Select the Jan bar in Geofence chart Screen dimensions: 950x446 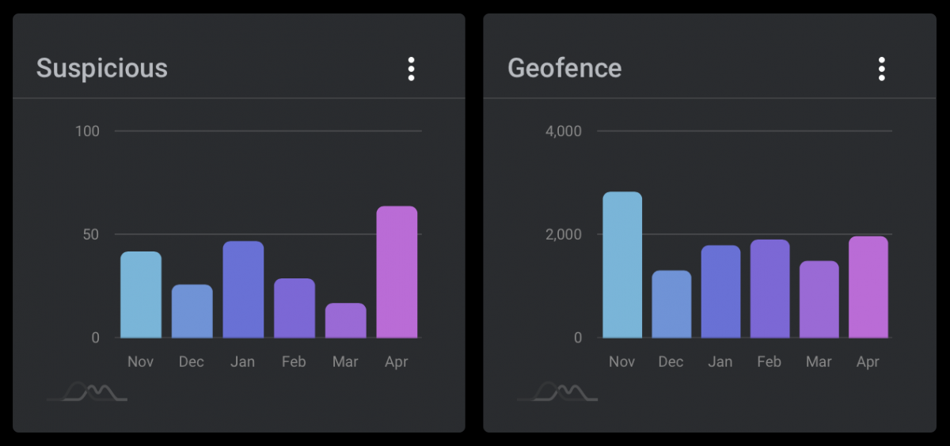click(720, 292)
